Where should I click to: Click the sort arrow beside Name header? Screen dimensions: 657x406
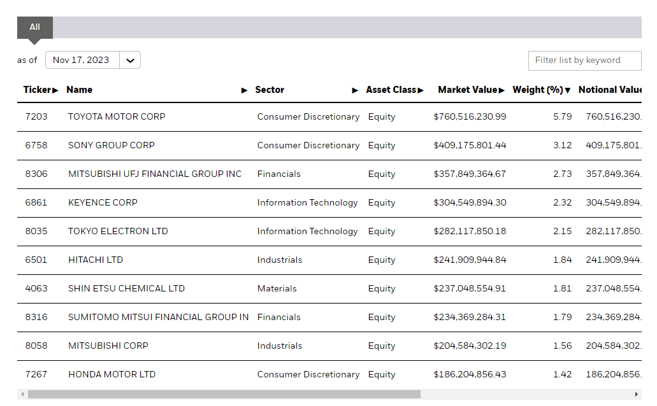point(244,90)
